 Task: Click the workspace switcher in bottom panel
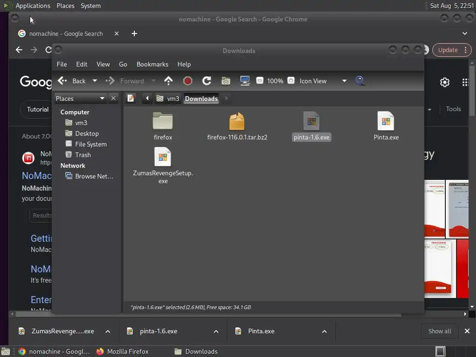point(440,351)
